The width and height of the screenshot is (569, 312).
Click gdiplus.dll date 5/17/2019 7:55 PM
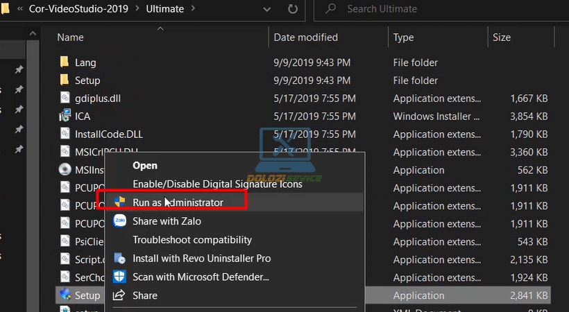tap(314, 98)
